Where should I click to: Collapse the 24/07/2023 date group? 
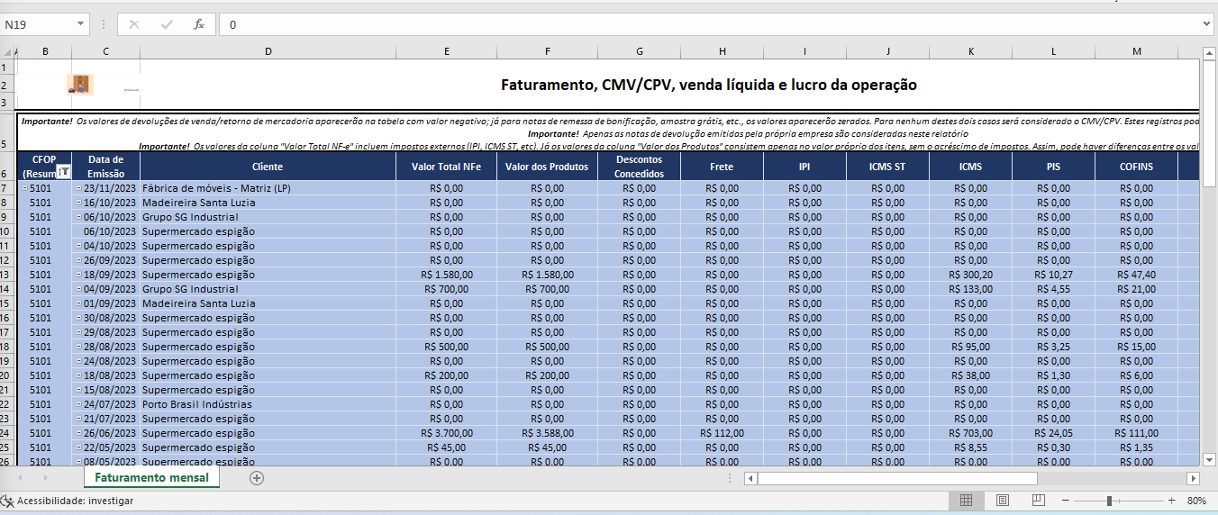click(x=79, y=404)
